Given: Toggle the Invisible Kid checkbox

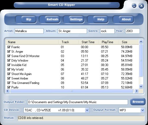Looking at the screenshot, I should [9, 65].
